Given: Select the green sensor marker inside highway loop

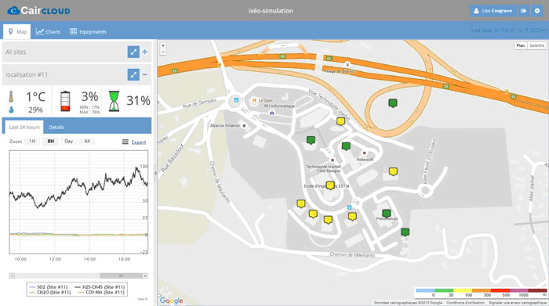Looking at the screenshot, I should tap(393, 103).
